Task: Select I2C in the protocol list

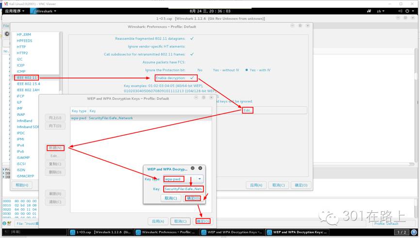Action: tap(19, 59)
